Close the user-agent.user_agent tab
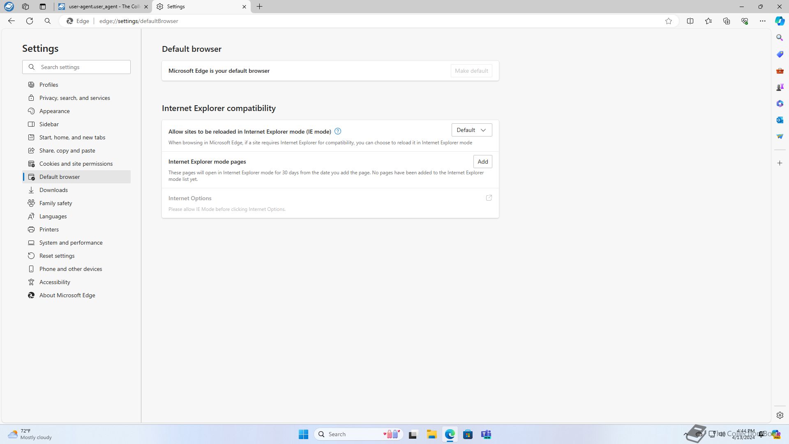The height and width of the screenshot is (444, 789). coord(146,7)
